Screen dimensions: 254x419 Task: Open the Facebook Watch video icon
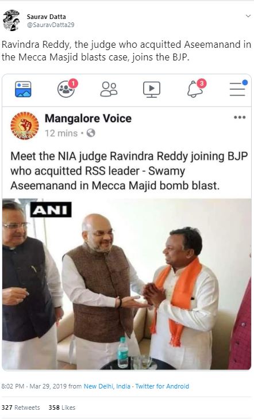click(x=152, y=89)
